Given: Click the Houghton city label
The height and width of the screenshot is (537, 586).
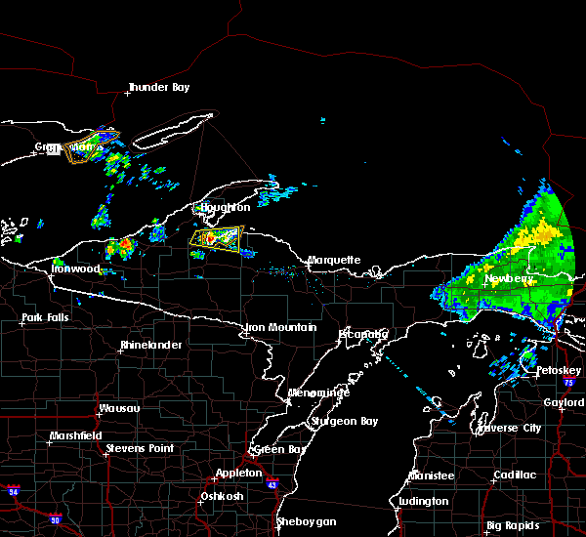Looking at the screenshot, I should click(226, 207).
